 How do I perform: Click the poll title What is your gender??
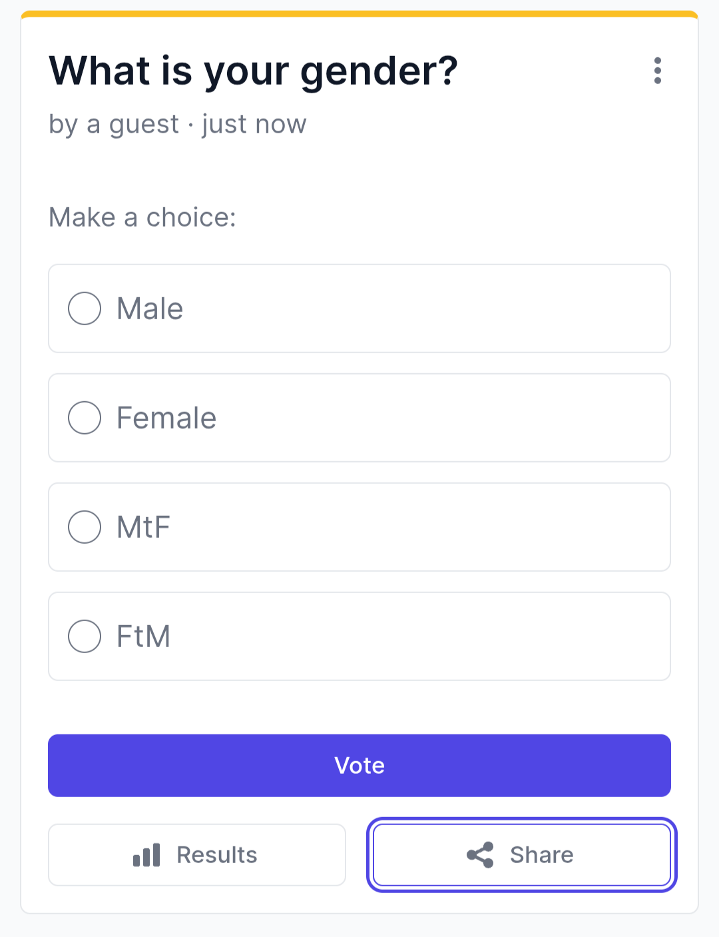click(x=254, y=72)
